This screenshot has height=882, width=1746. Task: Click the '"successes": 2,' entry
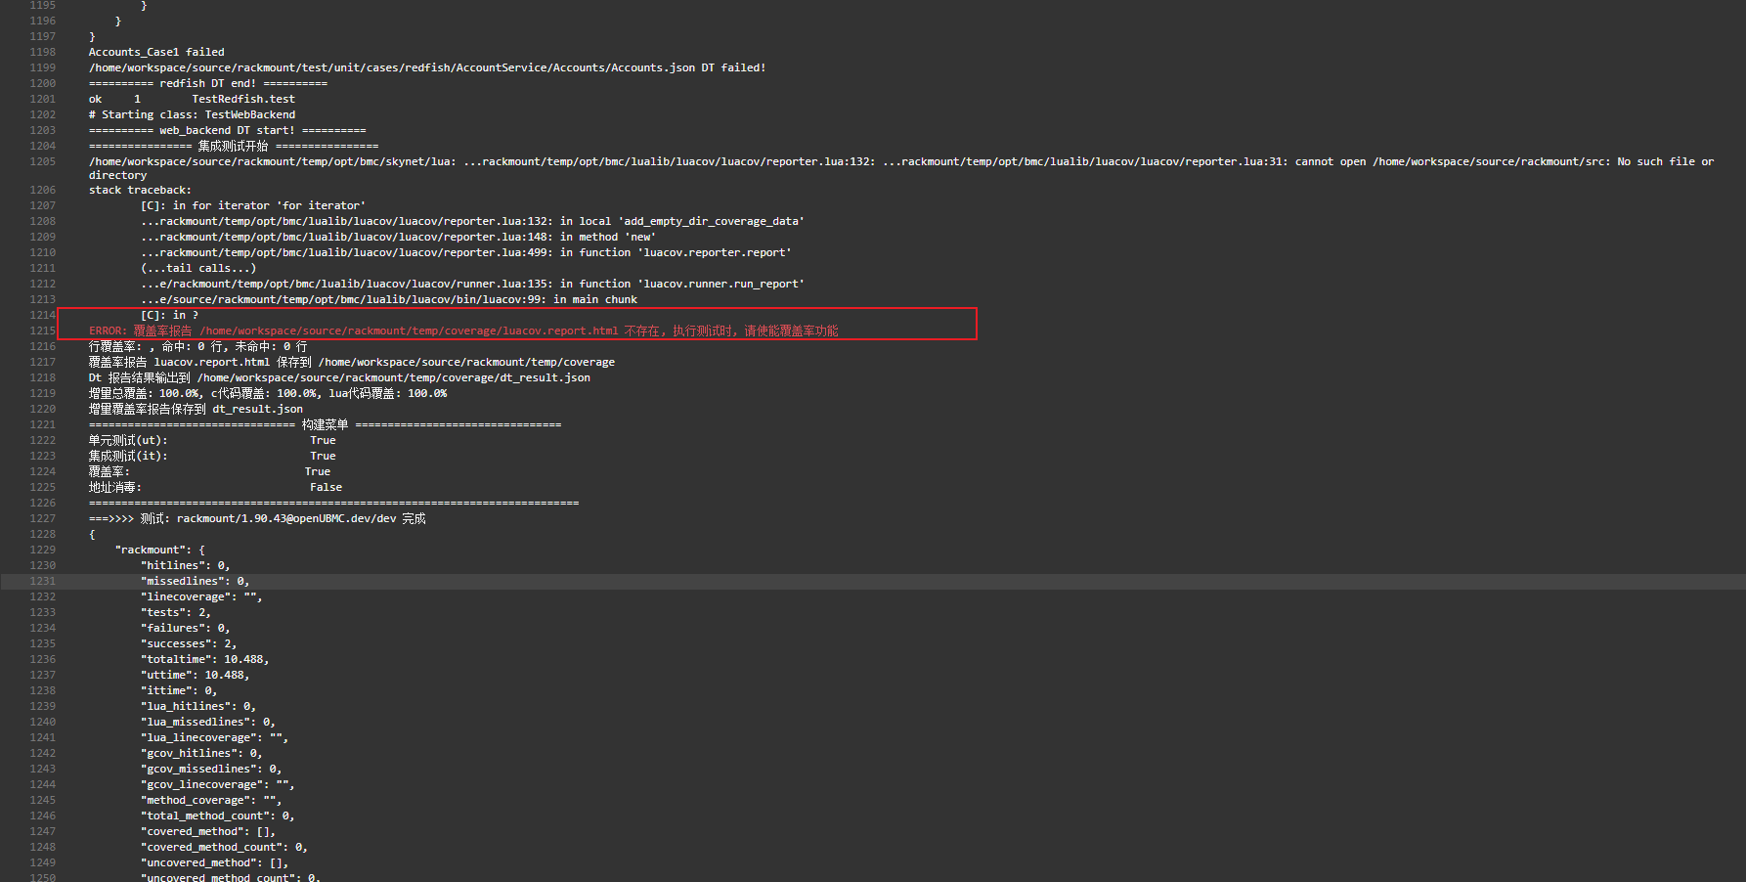pos(188,643)
